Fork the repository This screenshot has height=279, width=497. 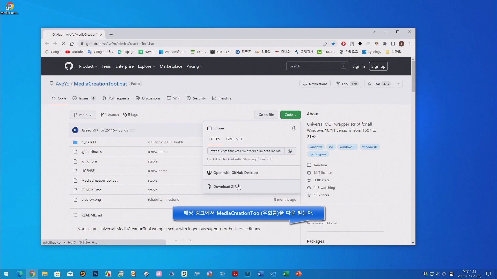point(347,84)
